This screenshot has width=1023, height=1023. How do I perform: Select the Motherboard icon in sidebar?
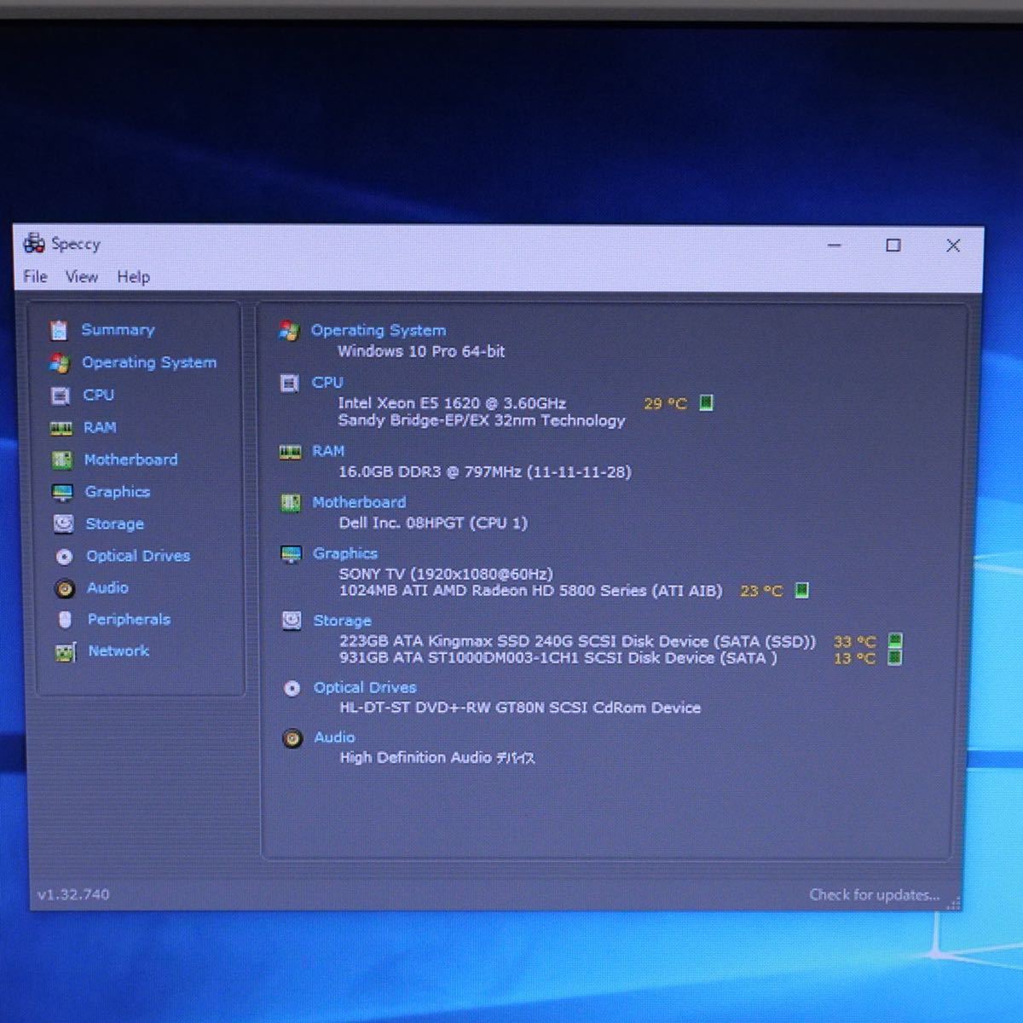[61, 460]
